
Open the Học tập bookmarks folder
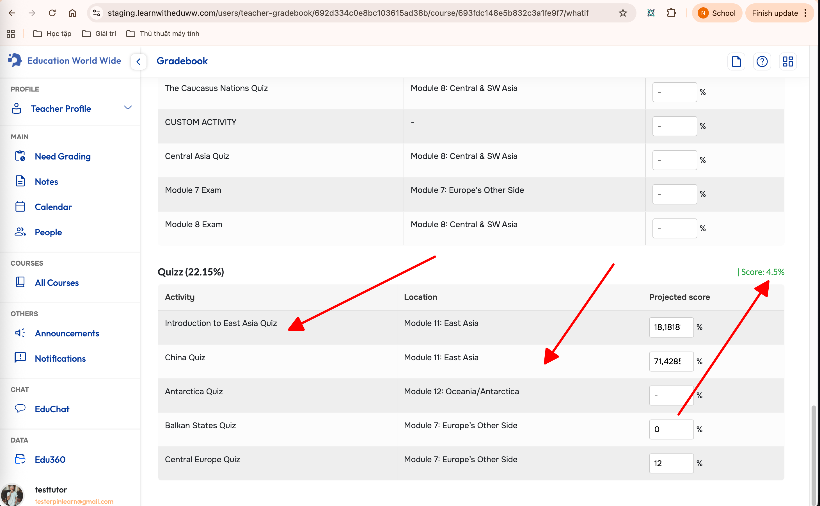(x=52, y=33)
